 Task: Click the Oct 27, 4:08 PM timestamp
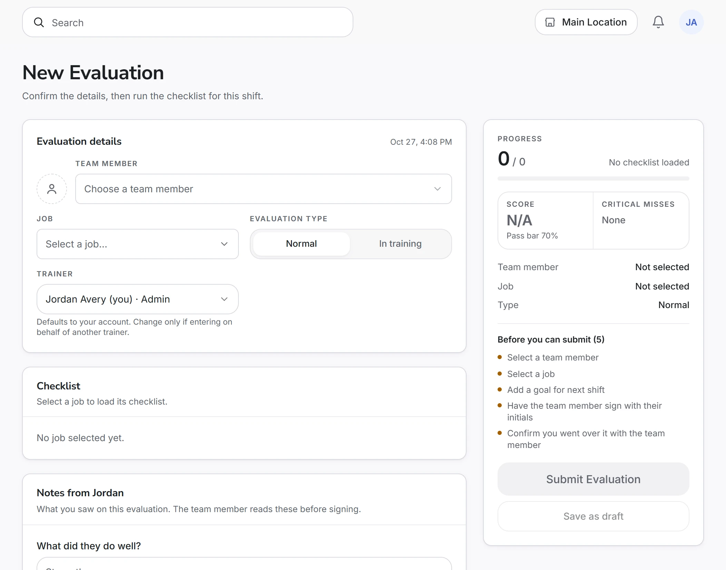click(x=421, y=142)
